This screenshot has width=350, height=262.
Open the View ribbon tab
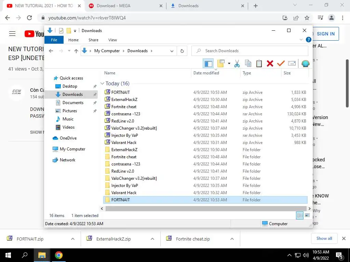coord(112,40)
